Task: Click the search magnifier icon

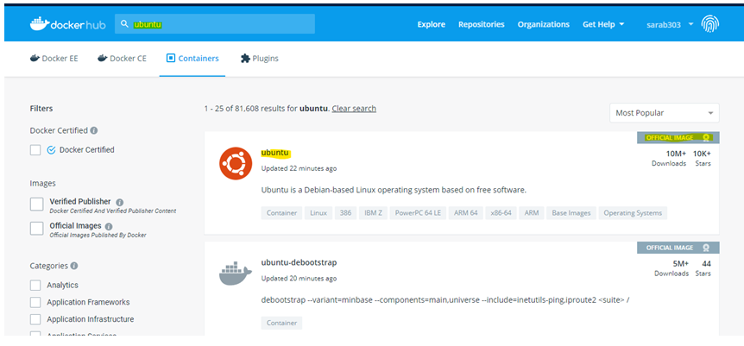Action: click(124, 24)
